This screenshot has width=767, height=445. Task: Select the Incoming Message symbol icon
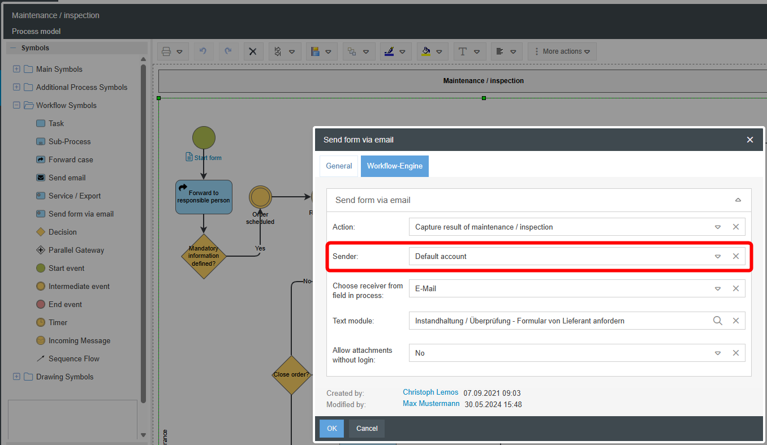[x=41, y=340]
